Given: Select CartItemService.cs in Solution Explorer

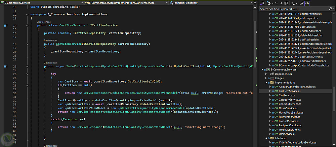Looking at the screenshot, I should pyautogui.click(x=290, y=91).
